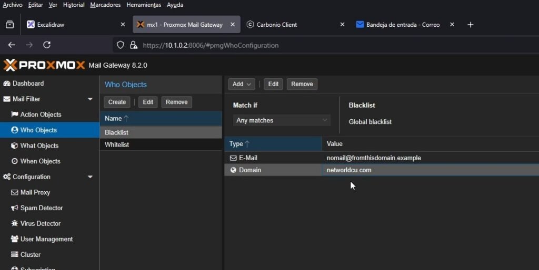Screen dimensions: 539x270
Task: Close the Excalidraw tab
Action: coord(123,25)
